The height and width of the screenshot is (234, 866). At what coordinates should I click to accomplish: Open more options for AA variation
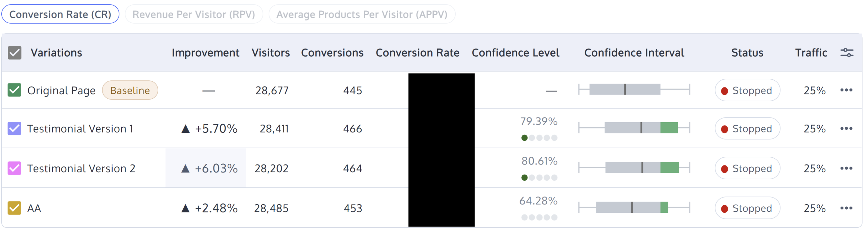(846, 208)
